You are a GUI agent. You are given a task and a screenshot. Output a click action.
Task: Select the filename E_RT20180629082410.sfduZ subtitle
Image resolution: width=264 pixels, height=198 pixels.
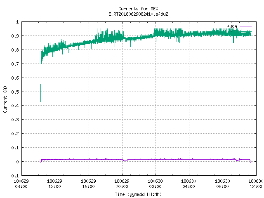(138, 14)
